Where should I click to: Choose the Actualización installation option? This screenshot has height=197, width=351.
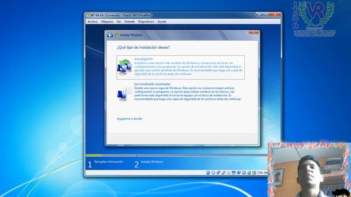point(180,67)
